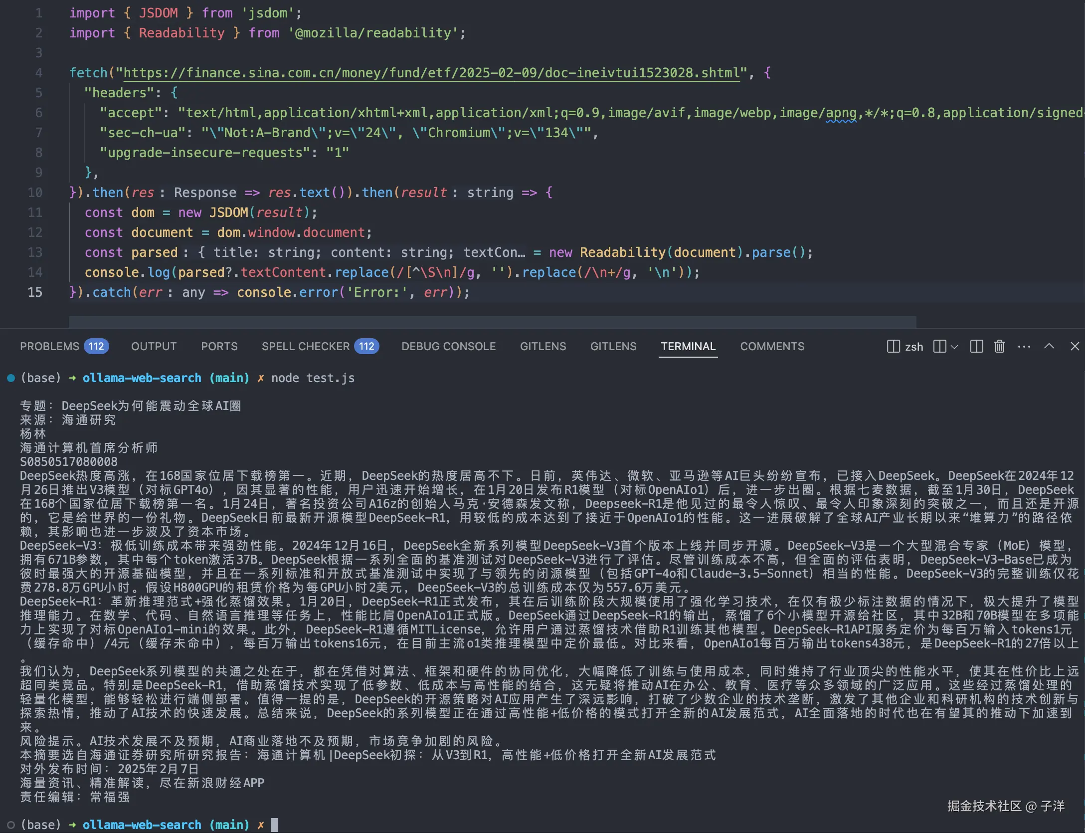Switch to the Debug Console tab
This screenshot has width=1085, height=833.
pyautogui.click(x=448, y=346)
